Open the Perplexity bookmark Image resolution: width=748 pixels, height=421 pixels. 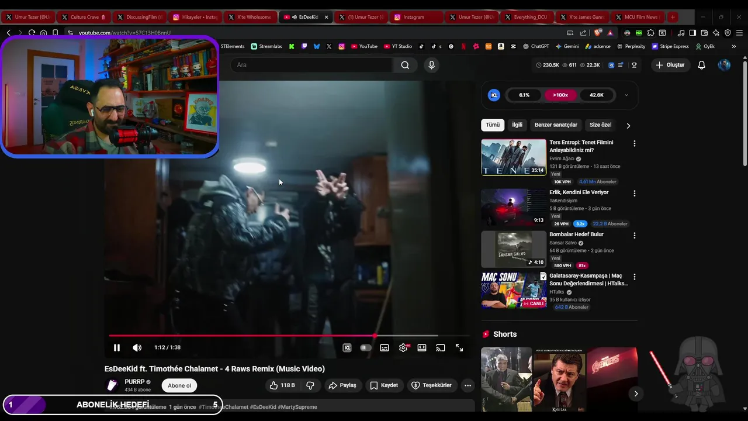631,46
